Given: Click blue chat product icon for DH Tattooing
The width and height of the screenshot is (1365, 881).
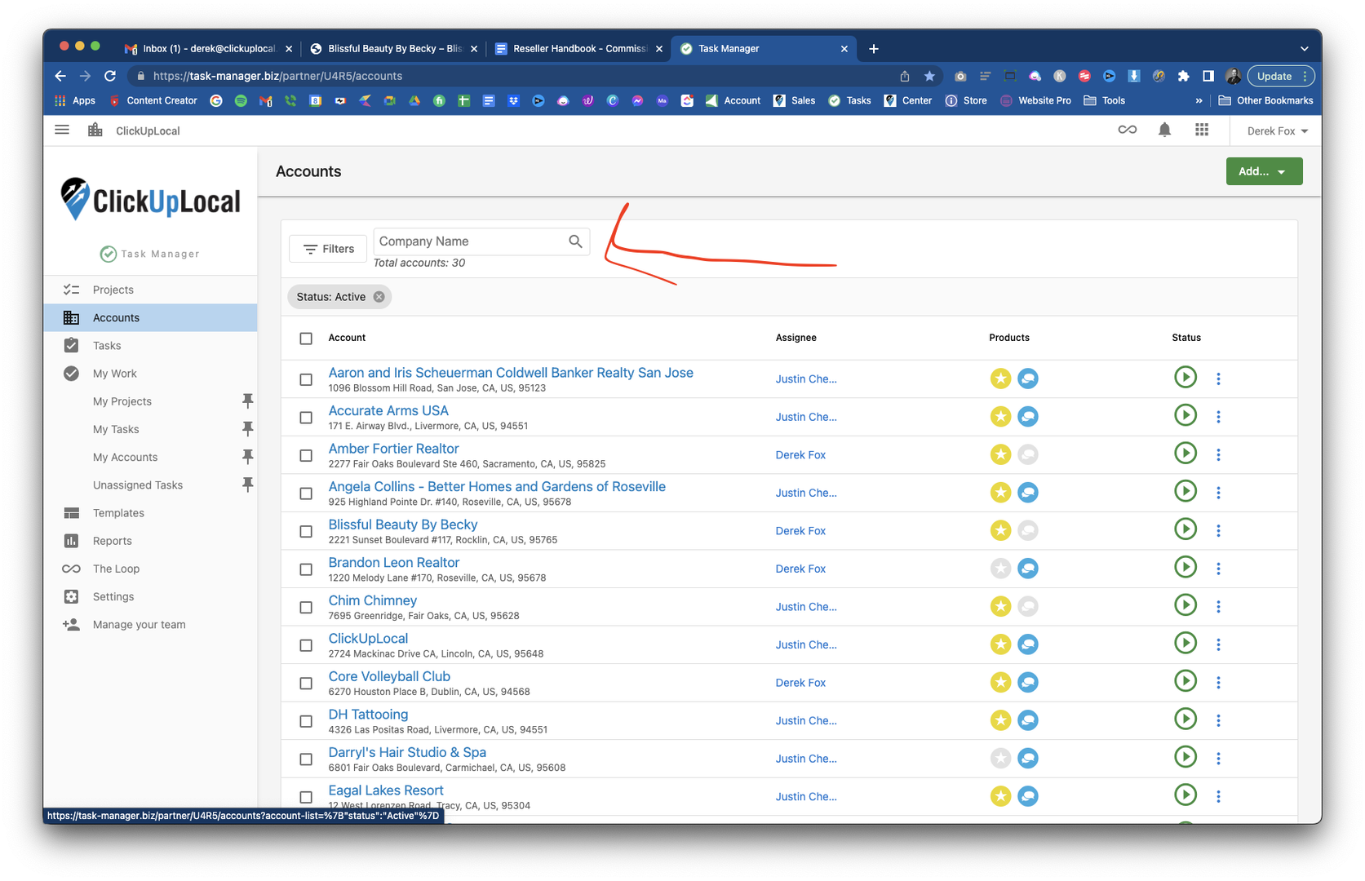Looking at the screenshot, I should [1028, 720].
